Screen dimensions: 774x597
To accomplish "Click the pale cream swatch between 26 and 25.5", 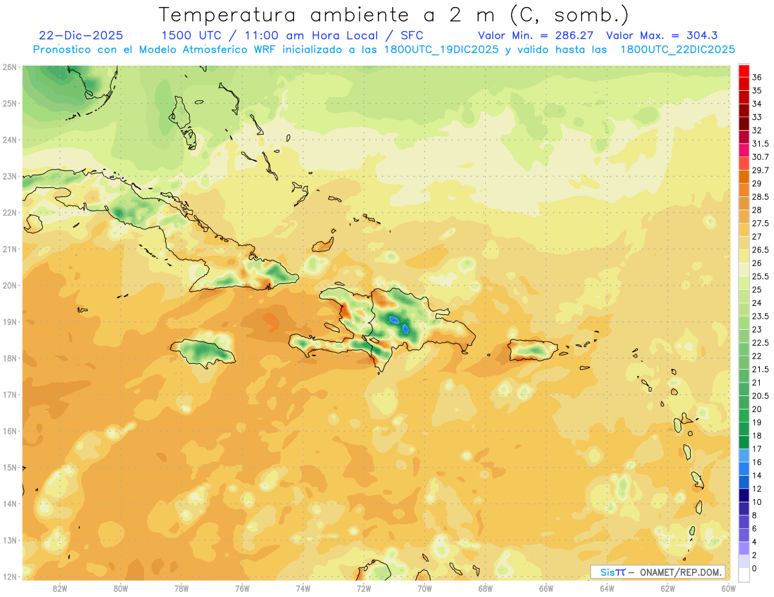I will (x=744, y=269).
